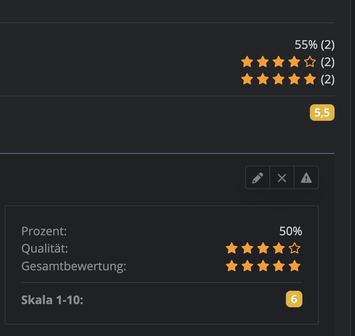Click third star in Gesamtbewertung row
355x336 pixels.
click(263, 266)
